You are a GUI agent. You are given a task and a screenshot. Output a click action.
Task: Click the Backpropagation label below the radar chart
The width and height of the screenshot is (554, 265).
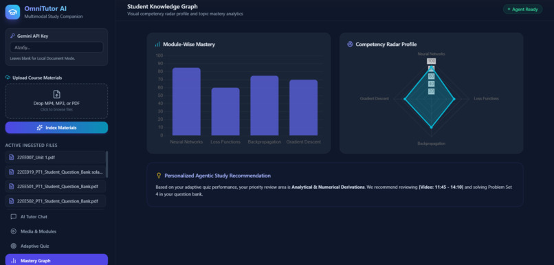(431, 143)
